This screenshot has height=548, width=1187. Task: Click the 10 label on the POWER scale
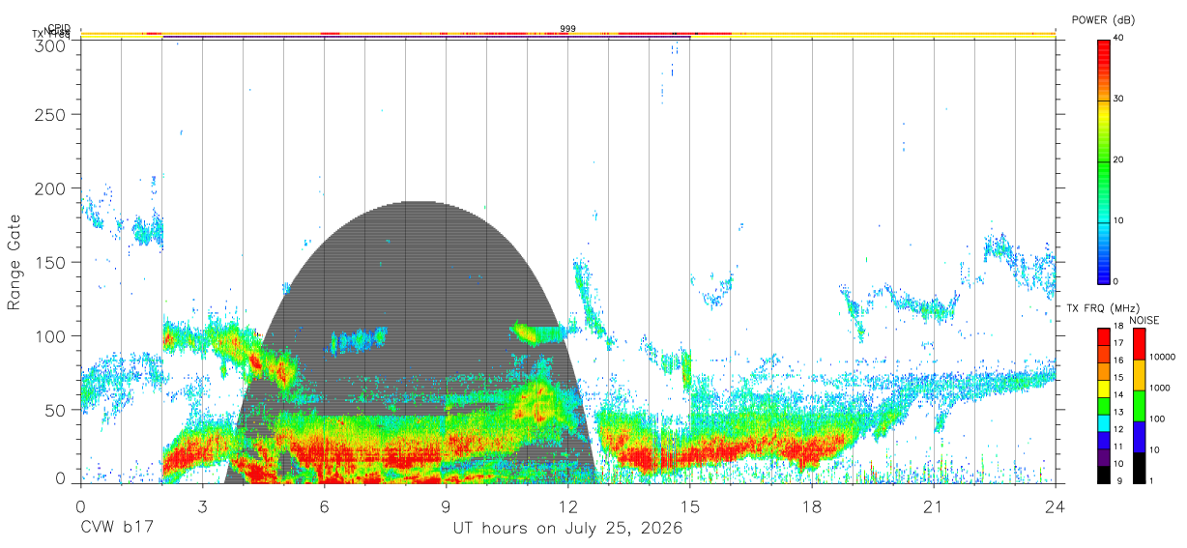pos(1119,220)
